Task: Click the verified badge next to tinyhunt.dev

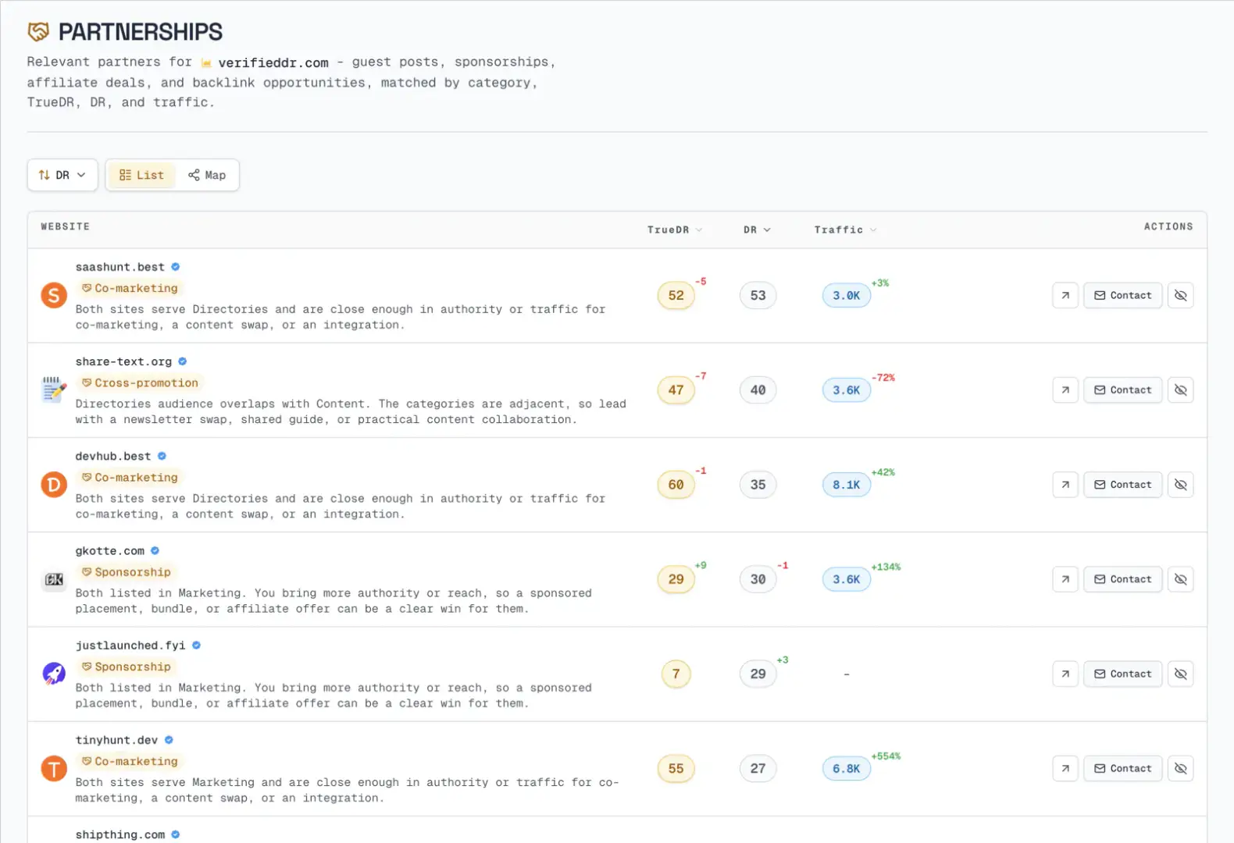Action: pos(169,740)
